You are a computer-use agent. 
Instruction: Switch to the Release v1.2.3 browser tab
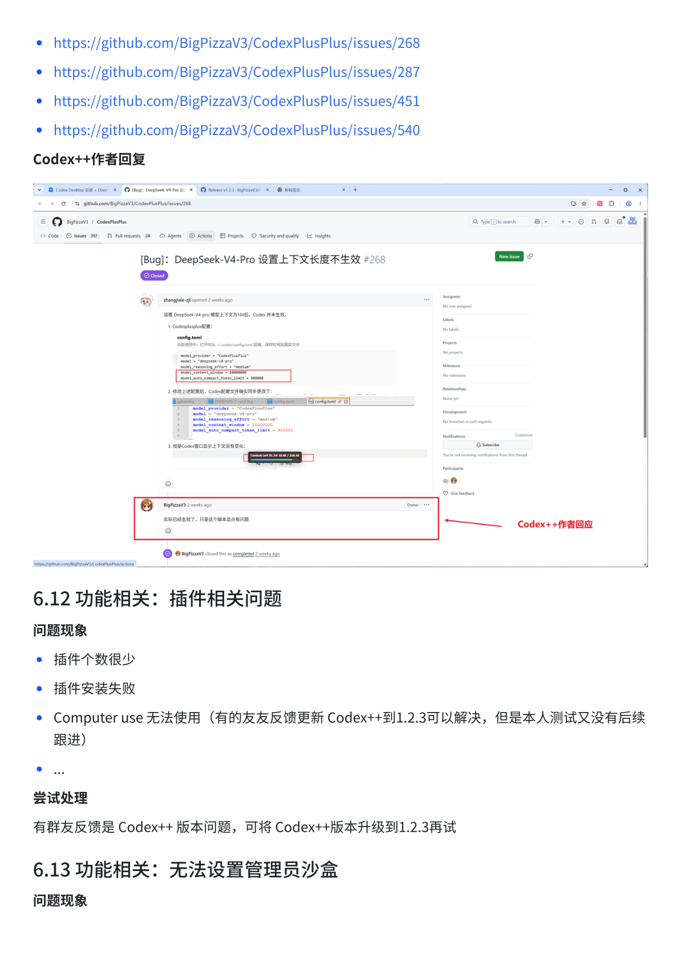coord(234,190)
